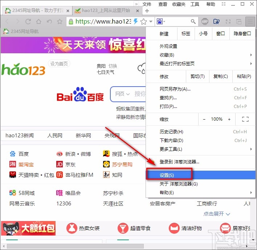Expand 最近打开的标签页 submenu

(x=200, y=63)
